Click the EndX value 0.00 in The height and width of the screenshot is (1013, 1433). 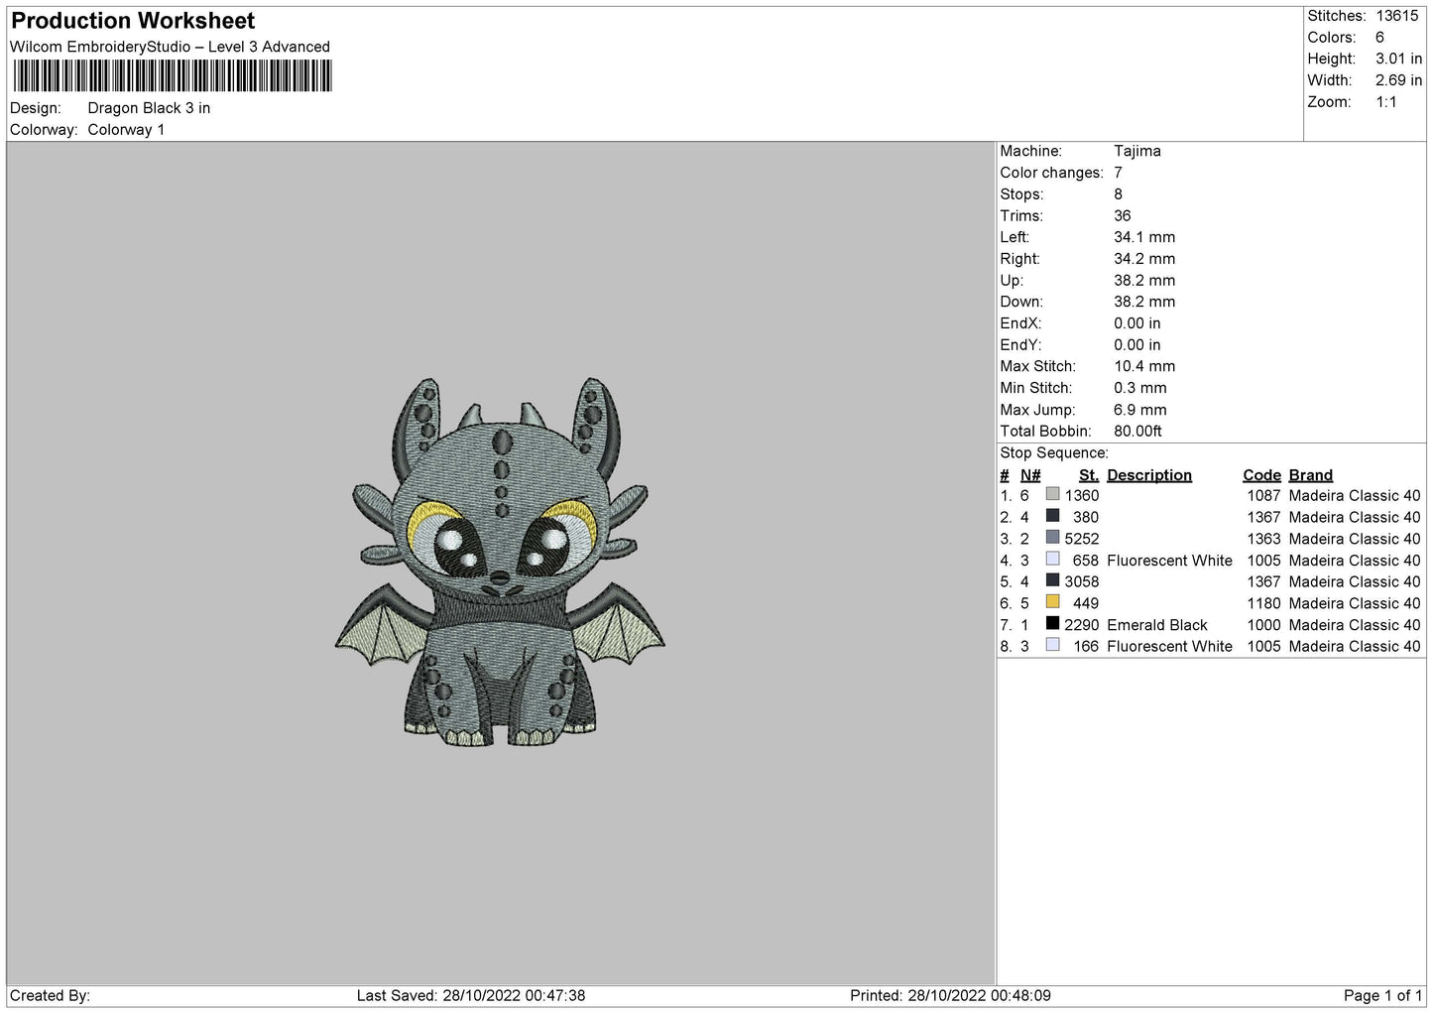[1137, 323]
